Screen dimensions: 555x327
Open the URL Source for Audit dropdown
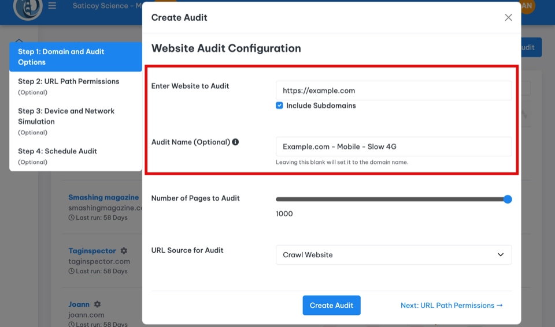[393, 255]
